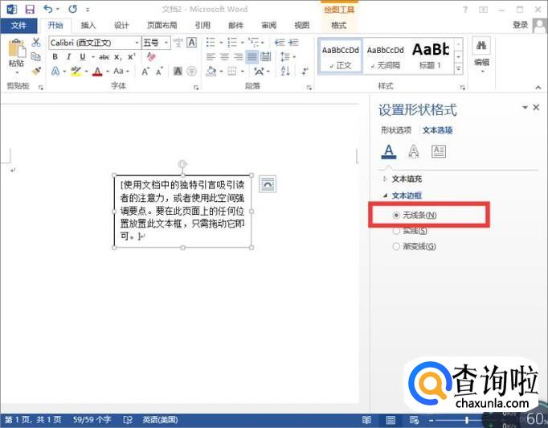Click the 登录 sign-in link
Screen dimensions: 548x428
(520, 25)
